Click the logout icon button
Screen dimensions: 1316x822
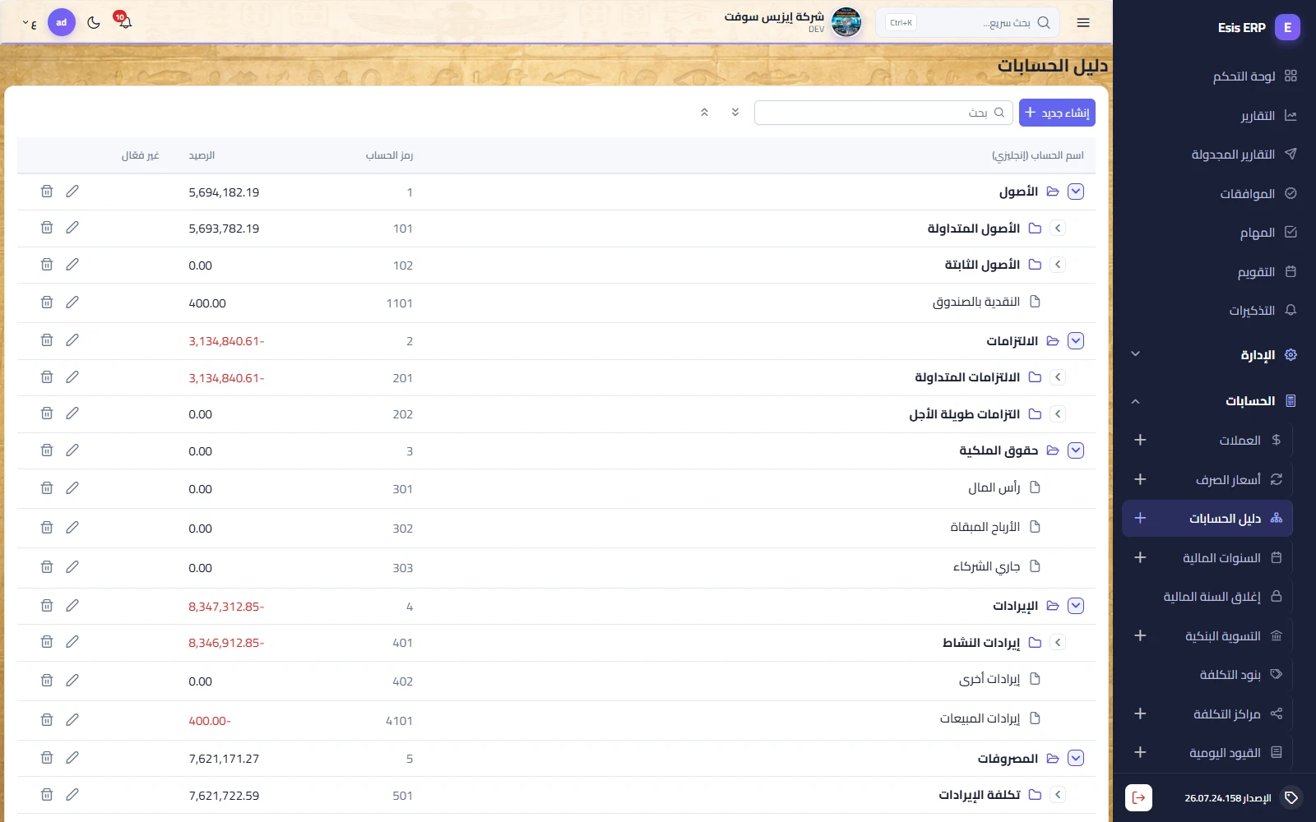click(1138, 797)
